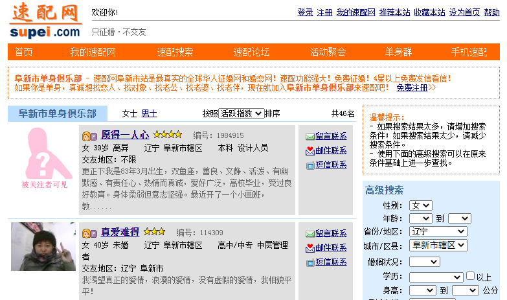
Task: Open the 城市/区县 dropdown showing 阜新市辖区
Action: 438,245
